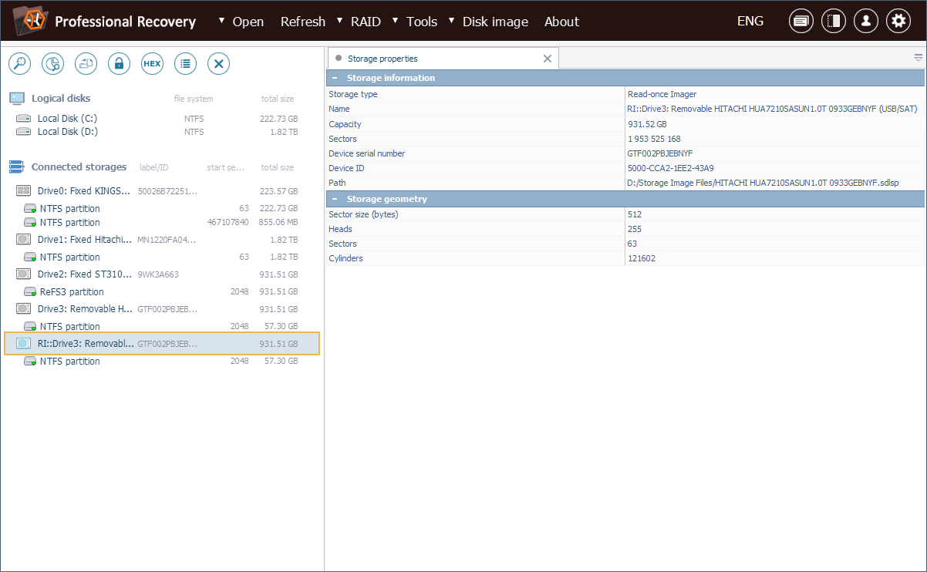
Task: Click the Local Disk (C:) drive icon
Action: click(x=24, y=119)
